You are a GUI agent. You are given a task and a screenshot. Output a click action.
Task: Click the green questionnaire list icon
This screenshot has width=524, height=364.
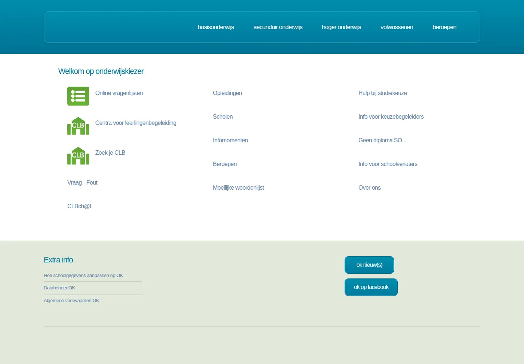coord(78,96)
